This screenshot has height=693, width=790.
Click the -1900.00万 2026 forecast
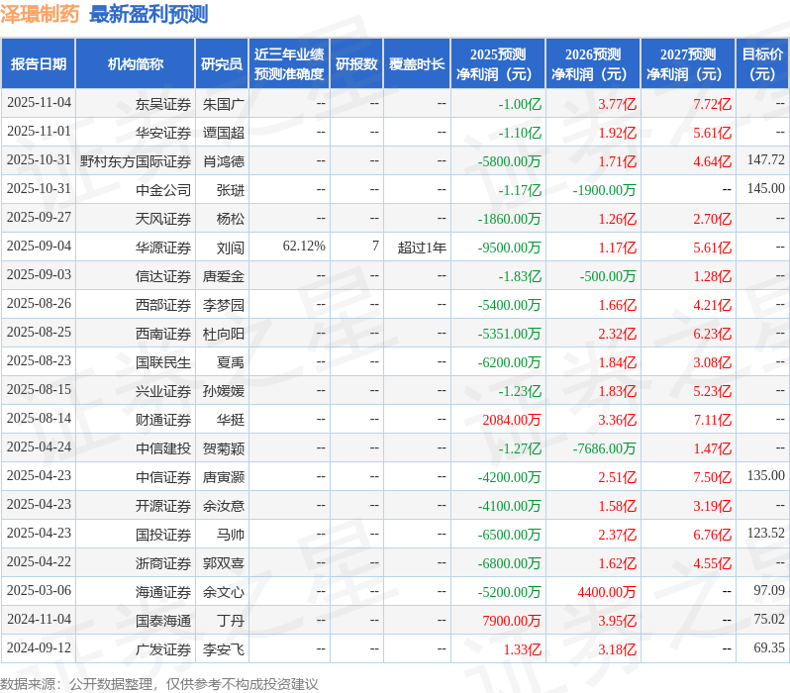click(605, 190)
